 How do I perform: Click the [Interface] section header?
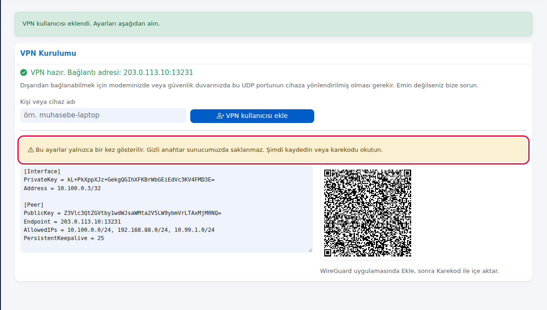point(42,171)
